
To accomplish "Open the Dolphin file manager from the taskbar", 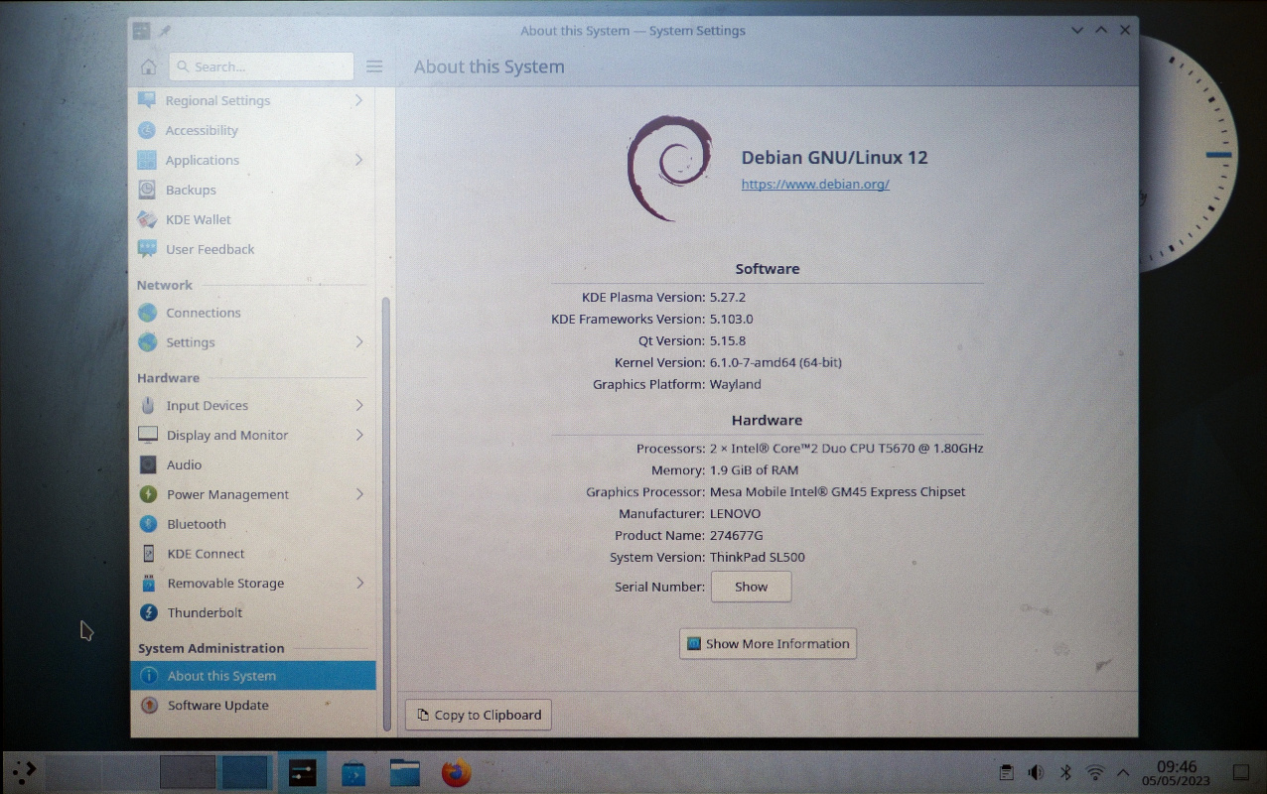I will pos(404,772).
